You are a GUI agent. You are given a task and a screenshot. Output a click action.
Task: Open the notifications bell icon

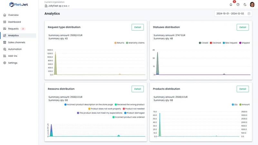231,5
